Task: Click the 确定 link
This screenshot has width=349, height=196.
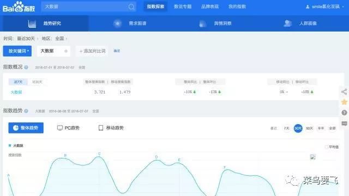Action: [x=117, y=51]
